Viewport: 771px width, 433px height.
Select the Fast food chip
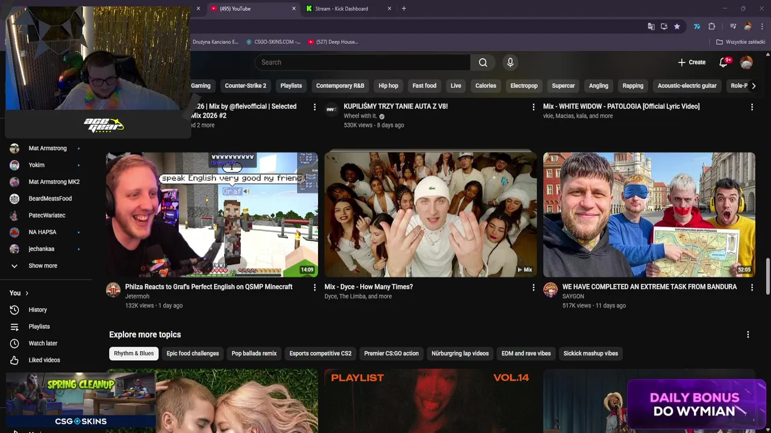pyautogui.click(x=424, y=86)
